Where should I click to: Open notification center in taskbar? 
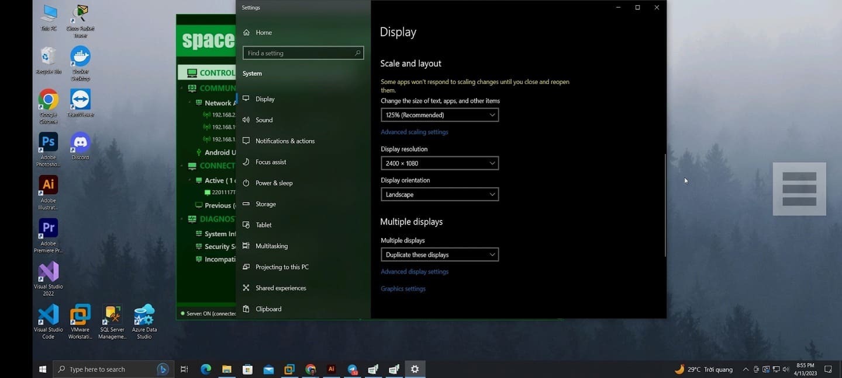click(828, 369)
